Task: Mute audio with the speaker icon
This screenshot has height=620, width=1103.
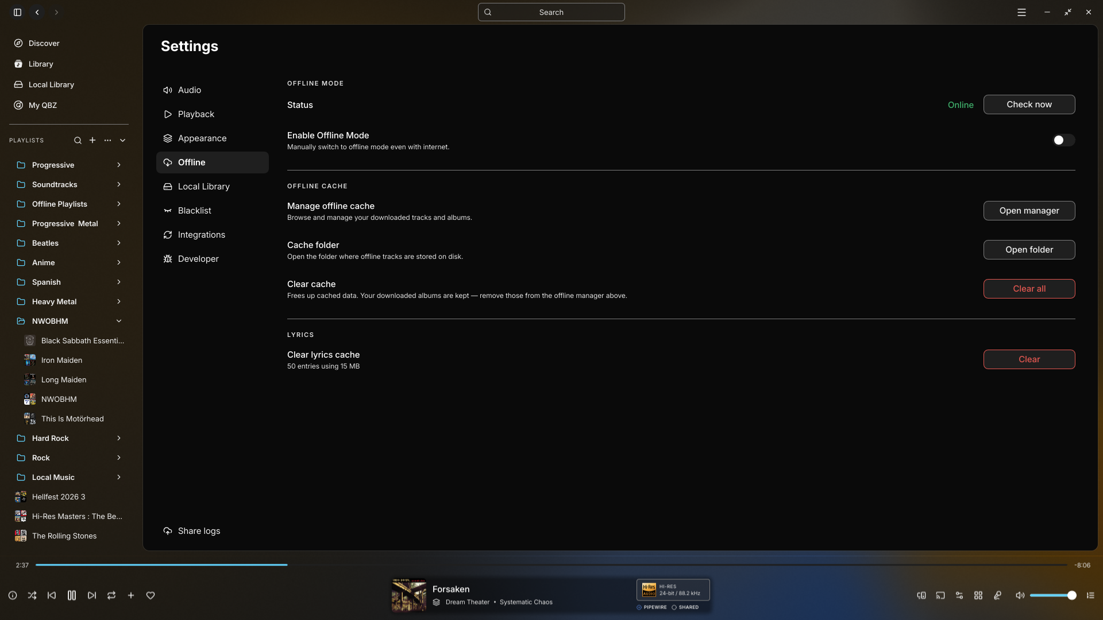Action: 1020,595
